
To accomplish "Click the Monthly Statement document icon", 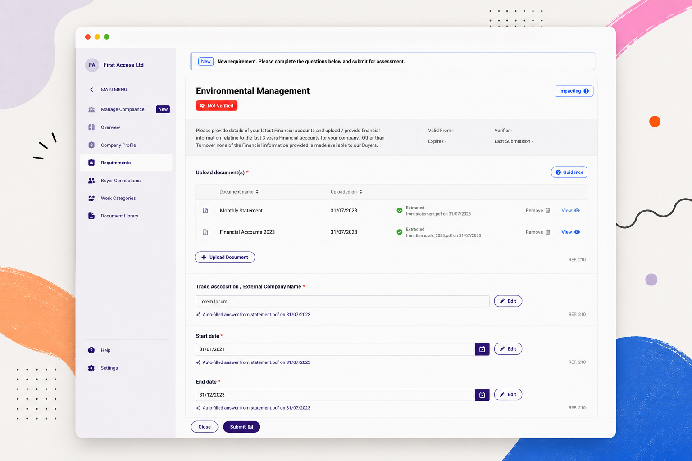I will pos(205,211).
